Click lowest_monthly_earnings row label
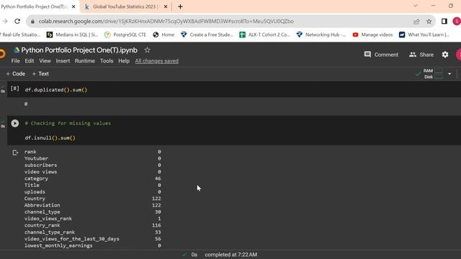461x259 pixels. point(58,245)
